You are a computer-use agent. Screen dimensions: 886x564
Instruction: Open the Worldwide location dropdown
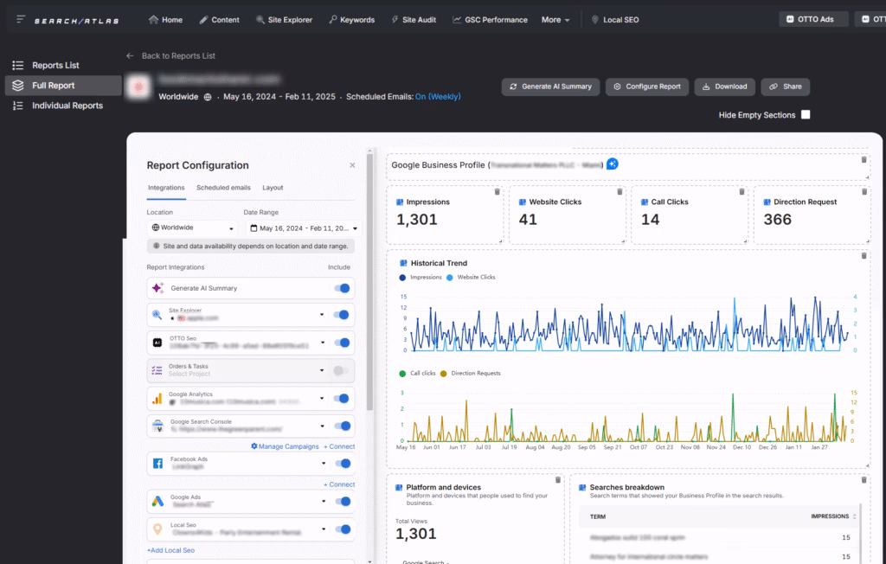pyautogui.click(x=192, y=228)
